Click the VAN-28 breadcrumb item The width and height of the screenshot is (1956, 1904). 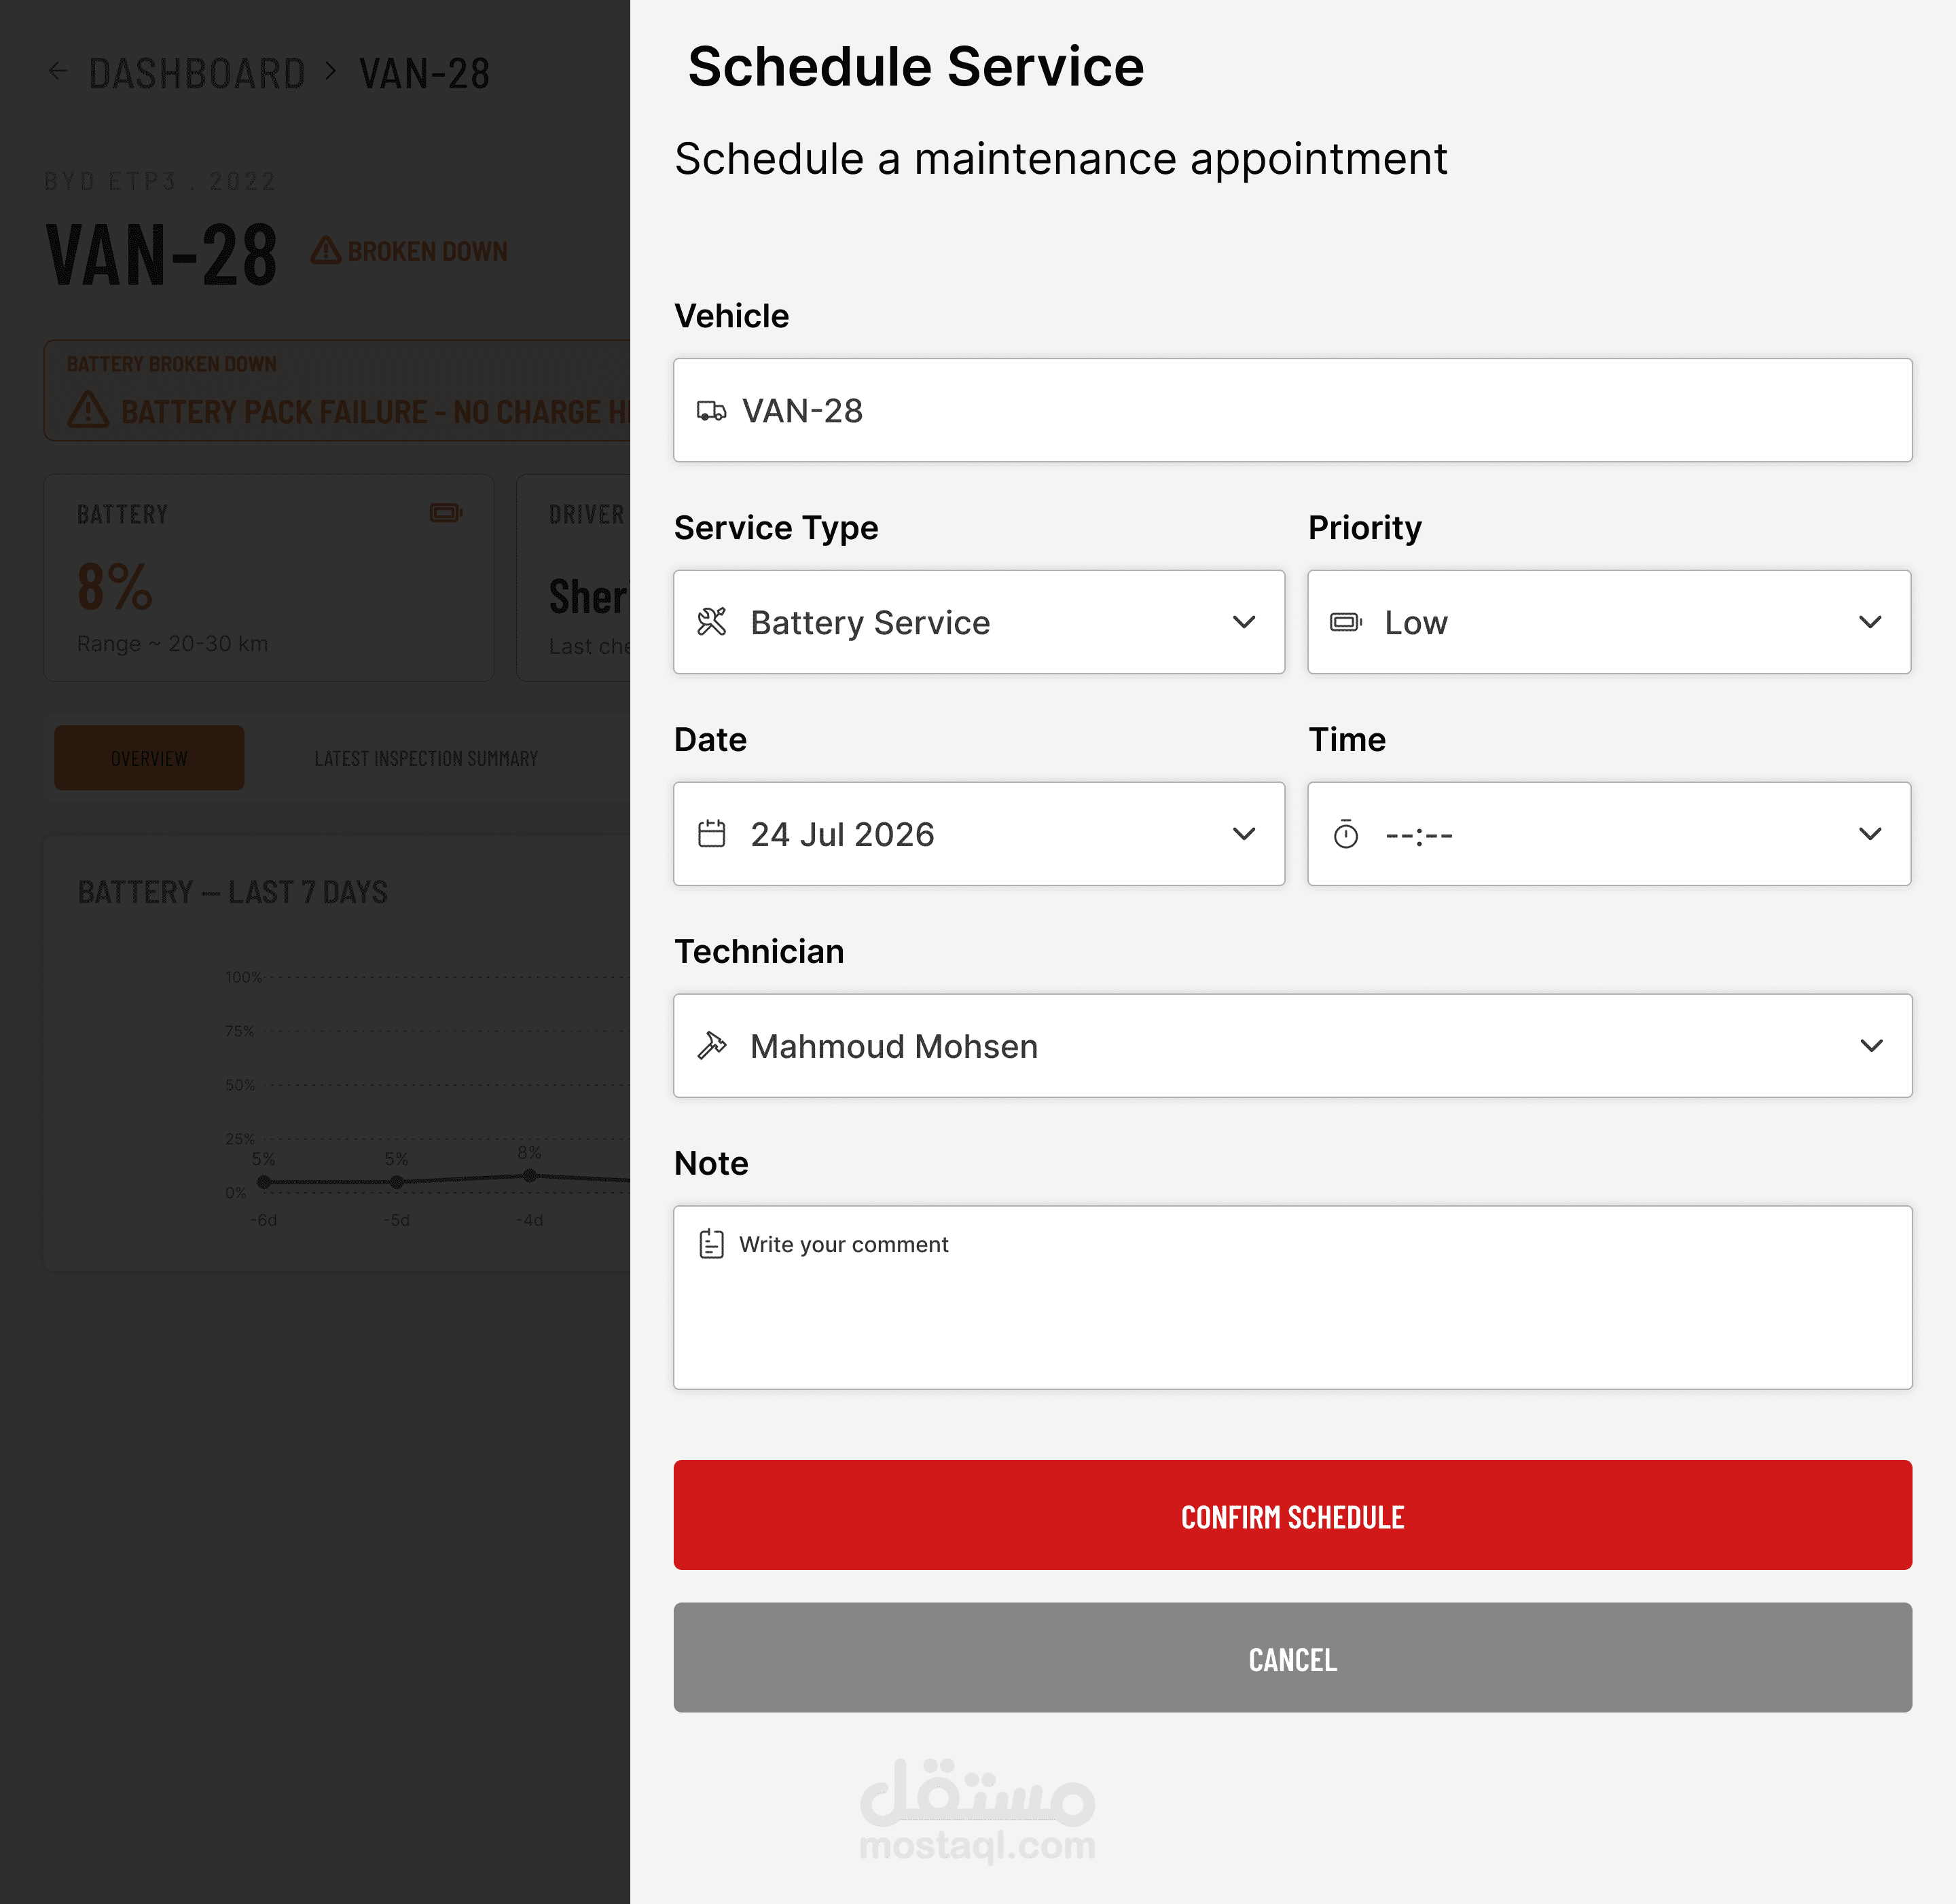[425, 73]
